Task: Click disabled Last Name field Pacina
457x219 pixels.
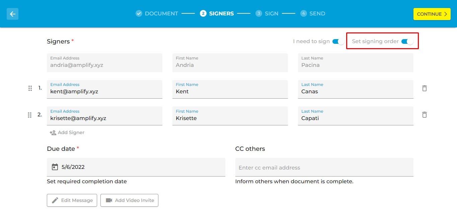Action: [x=356, y=63]
